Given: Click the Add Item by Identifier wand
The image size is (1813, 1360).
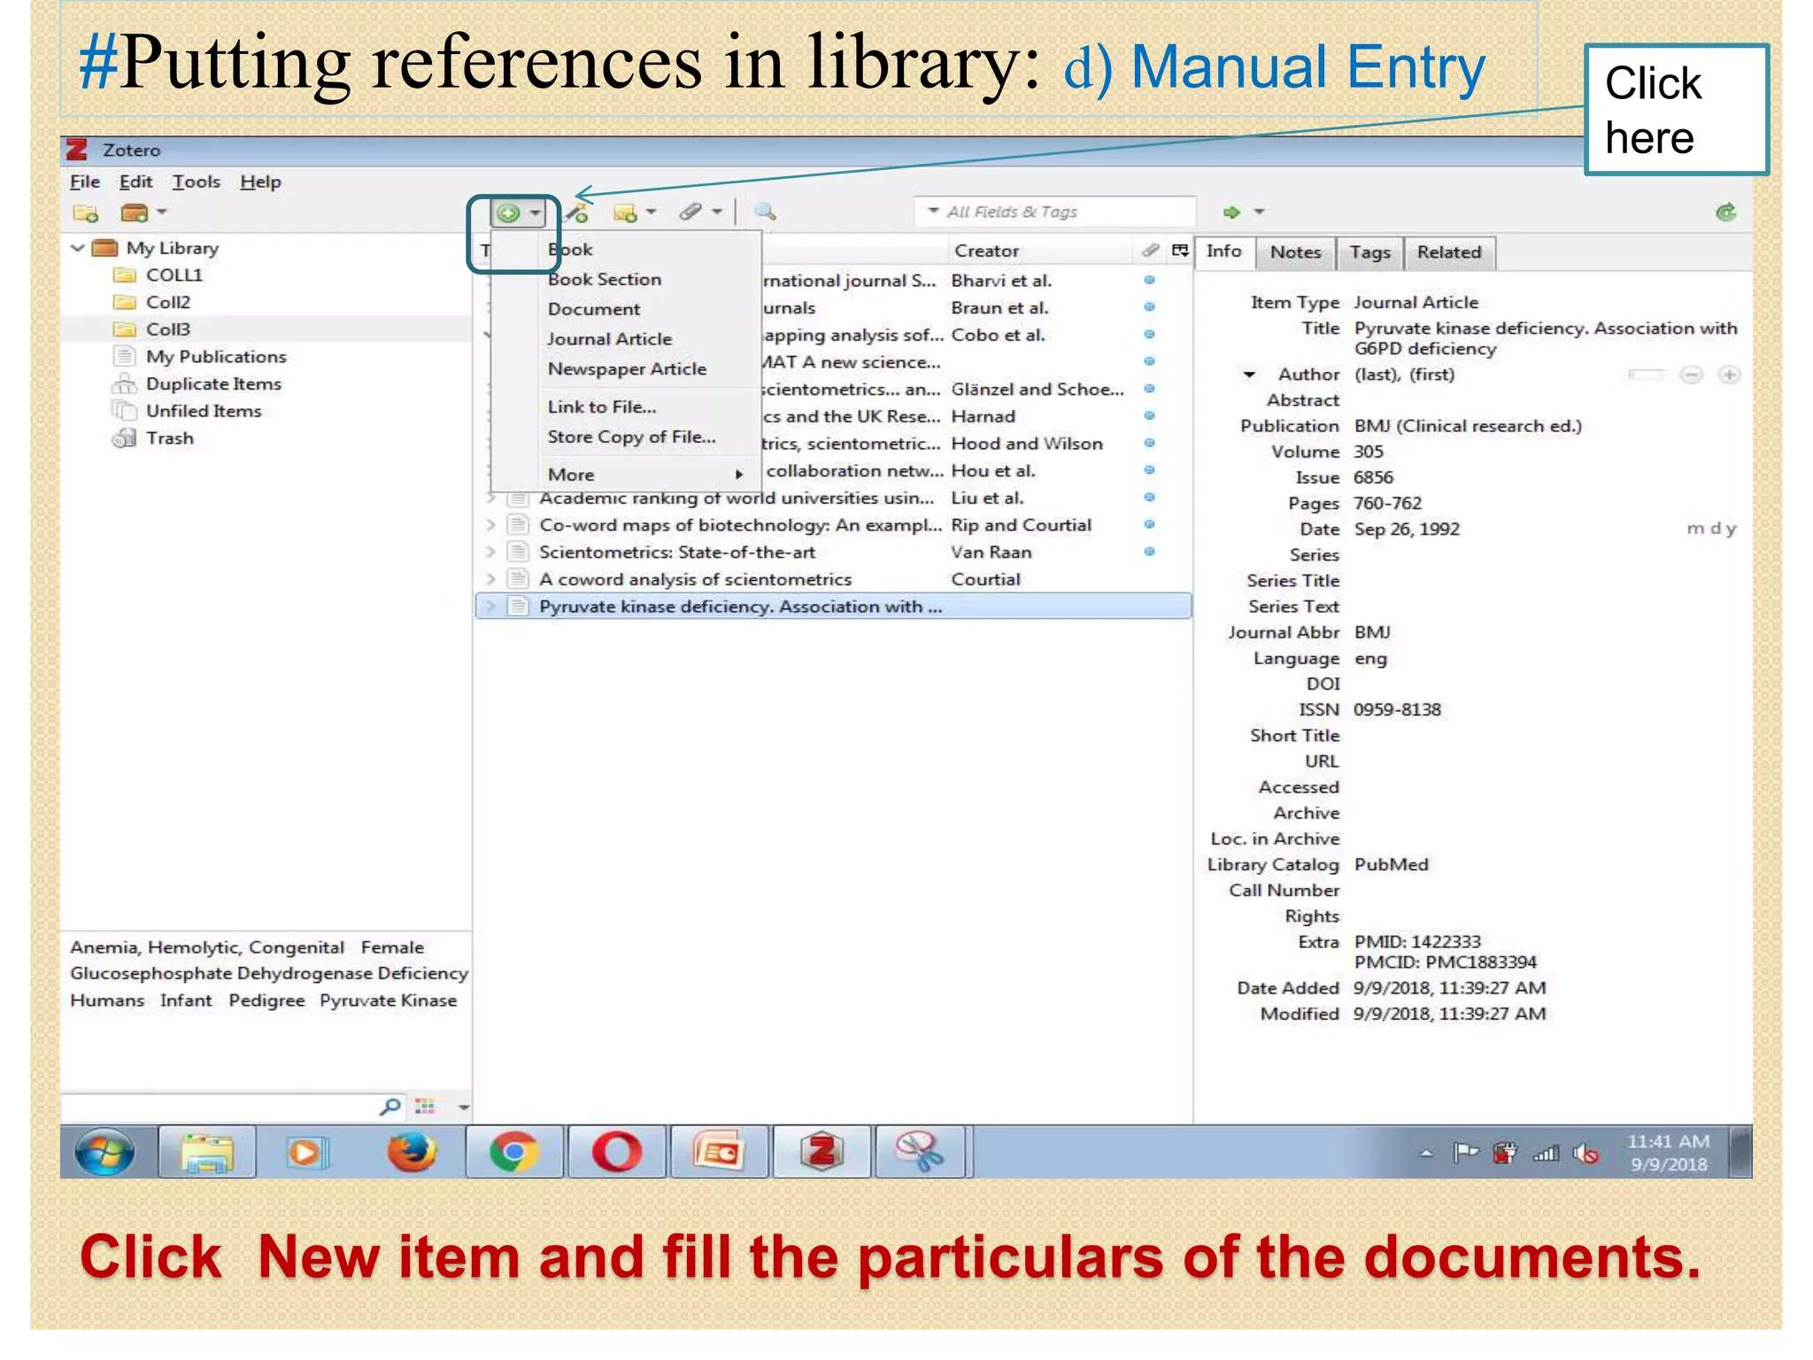Looking at the screenshot, I should point(577,212).
